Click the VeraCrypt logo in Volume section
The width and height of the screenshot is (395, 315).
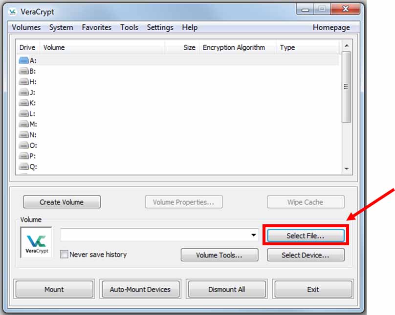point(36,242)
